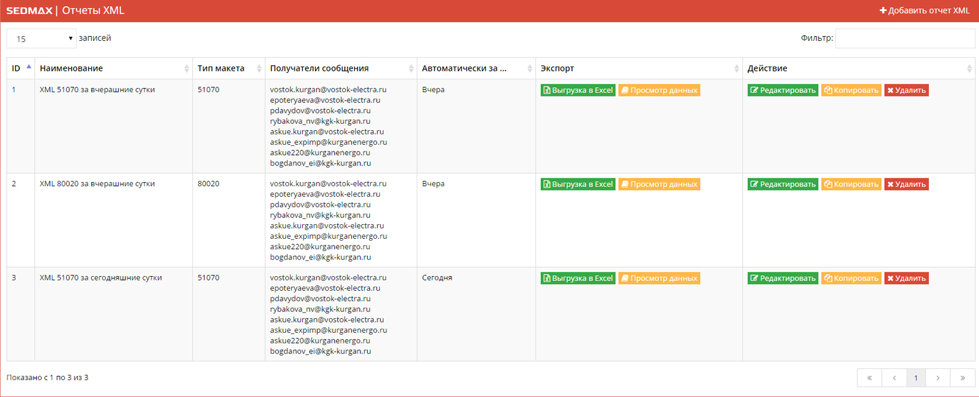The image size is (979, 397).
Task: Copy the XML 80020 за вчерашние сутки report
Action: [x=851, y=184]
